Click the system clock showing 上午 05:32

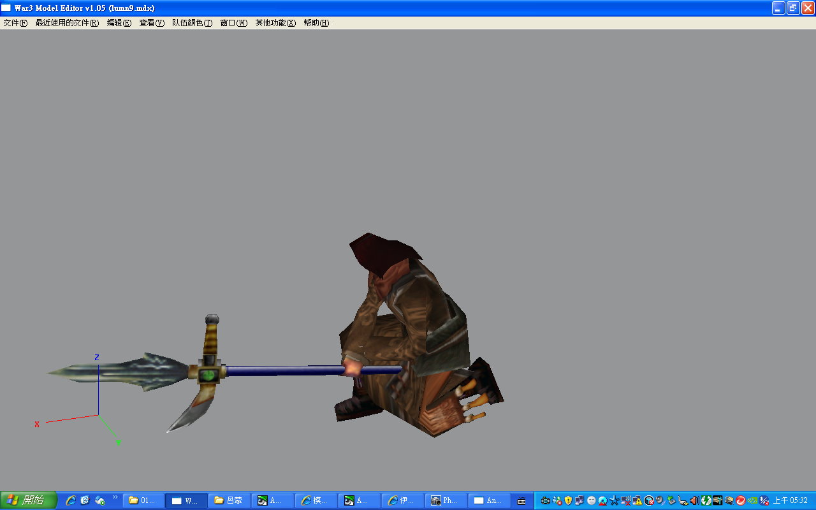(790, 500)
